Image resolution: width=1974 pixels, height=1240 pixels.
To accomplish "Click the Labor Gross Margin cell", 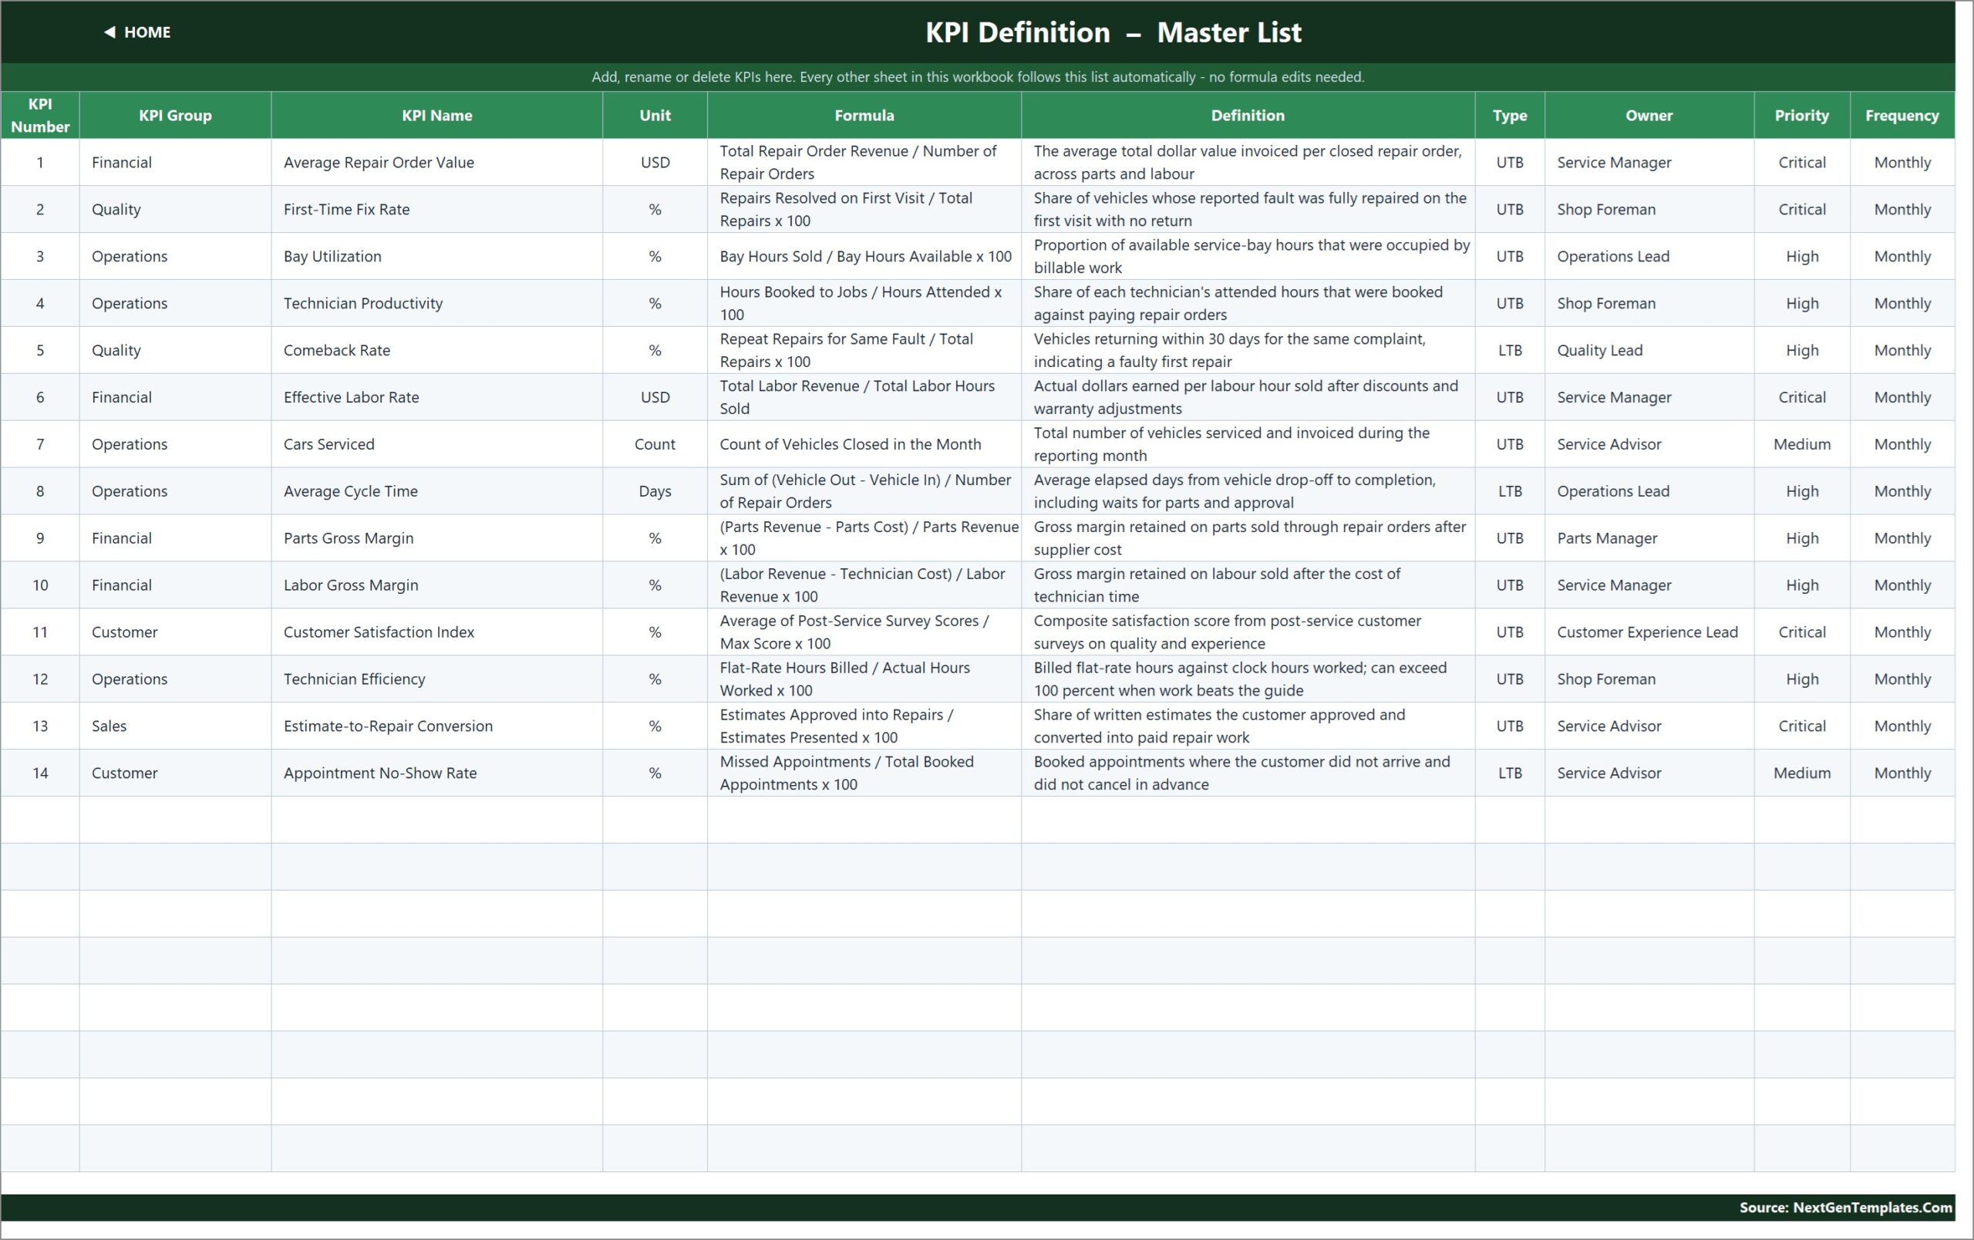I will (437, 585).
